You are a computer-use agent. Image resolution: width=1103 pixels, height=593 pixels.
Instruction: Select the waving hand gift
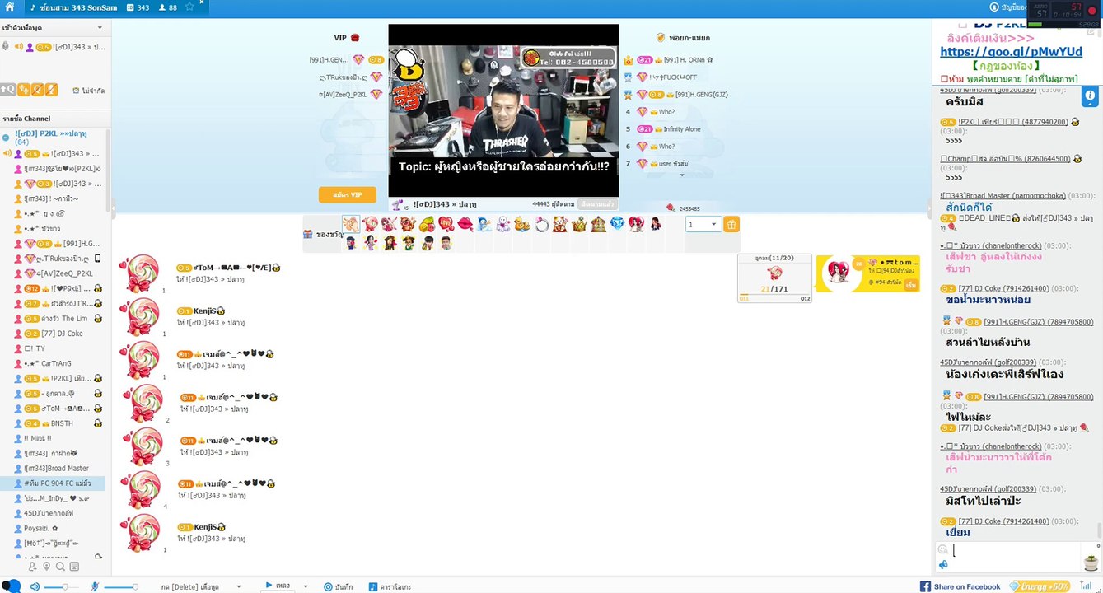click(351, 224)
